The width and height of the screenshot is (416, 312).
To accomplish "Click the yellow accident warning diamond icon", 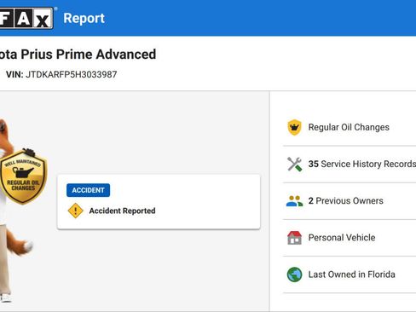I will [x=75, y=211].
